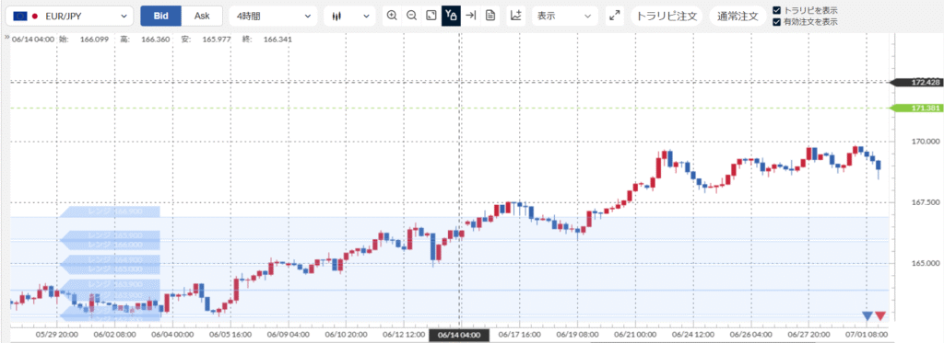The height and width of the screenshot is (343, 944).
Task: Click the トラリピ注文 button
Action: pyautogui.click(x=667, y=17)
